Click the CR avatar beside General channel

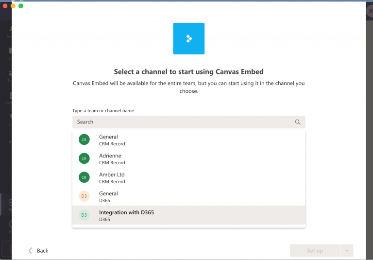tap(84, 139)
